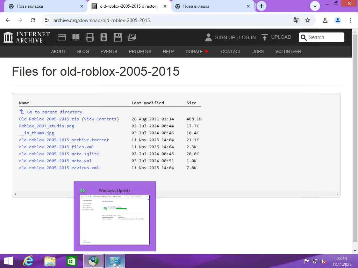Expand the tab search dropdown
Image resolution: width=358 pixels, height=268 pixels.
315,6
